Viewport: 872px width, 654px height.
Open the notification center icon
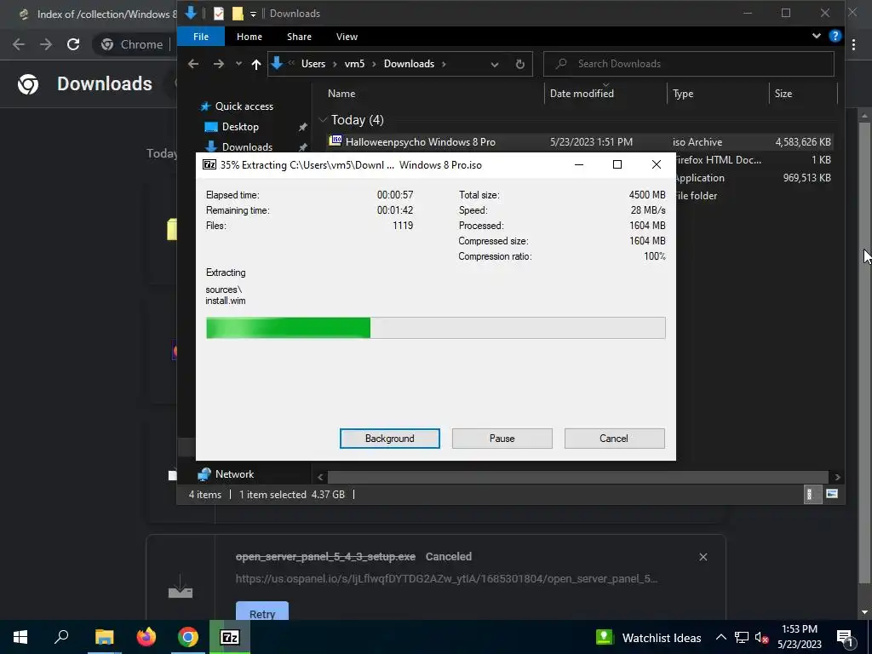click(845, 638)
